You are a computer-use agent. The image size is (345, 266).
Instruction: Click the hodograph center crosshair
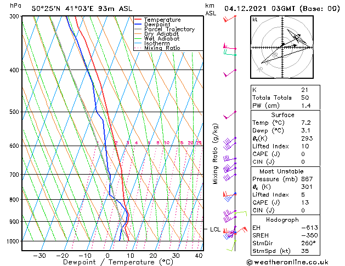tap(282, 47)
